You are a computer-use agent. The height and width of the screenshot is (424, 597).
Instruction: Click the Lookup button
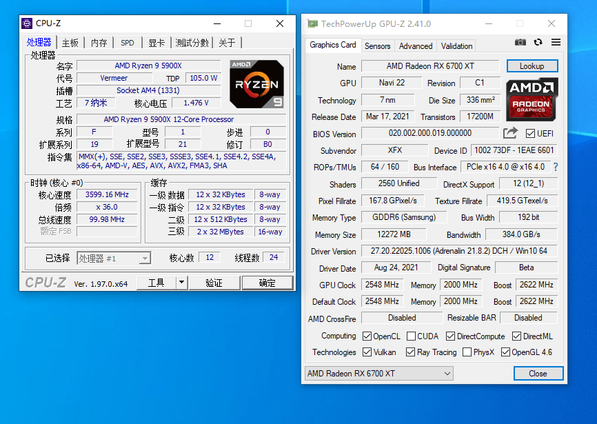tap(532, 65)
